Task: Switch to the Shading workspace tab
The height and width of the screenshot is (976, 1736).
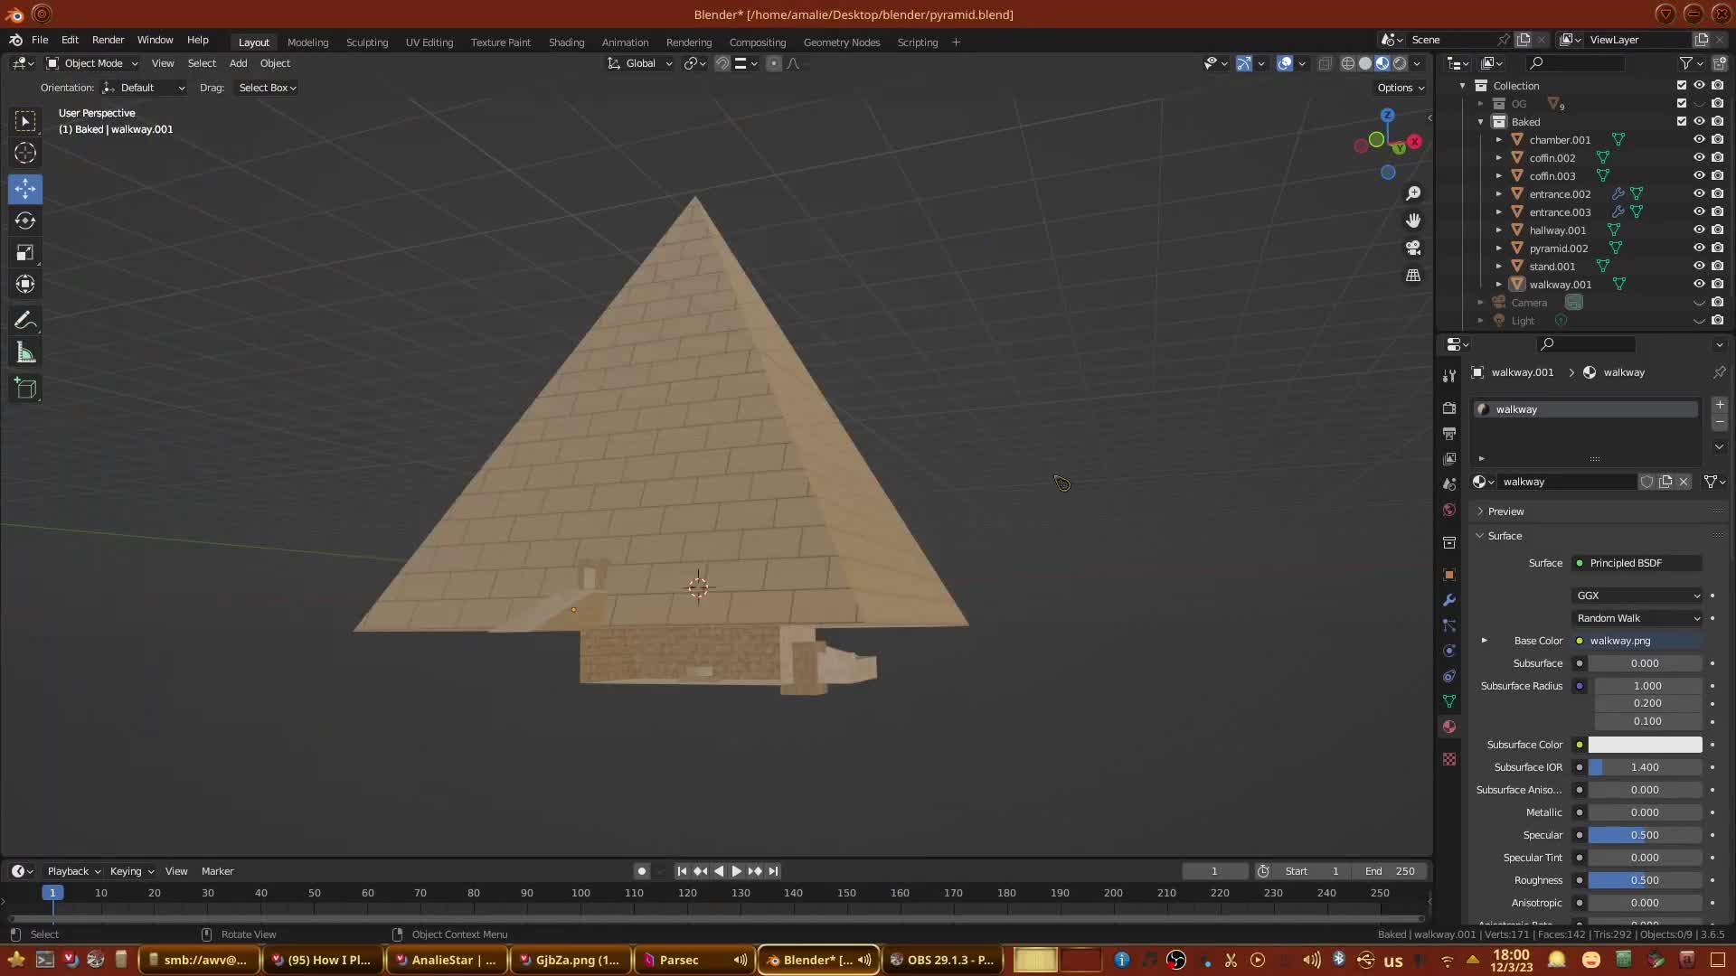Action: 566,42
